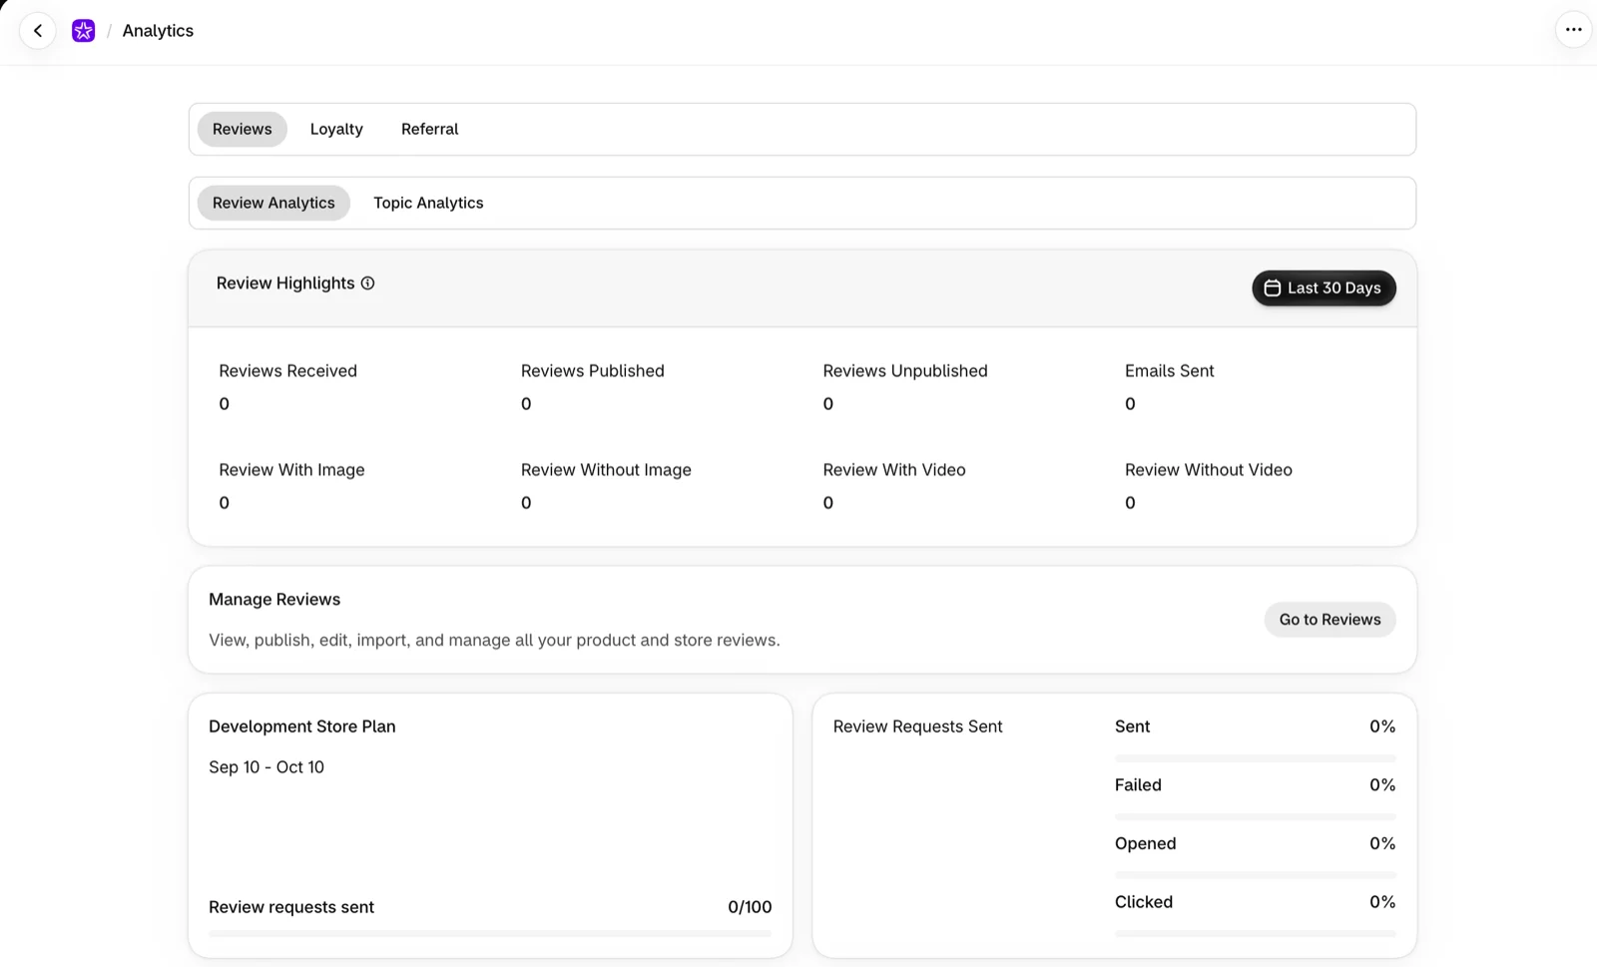Click the Sent percentage progress bar

(x=1255, y=759)
